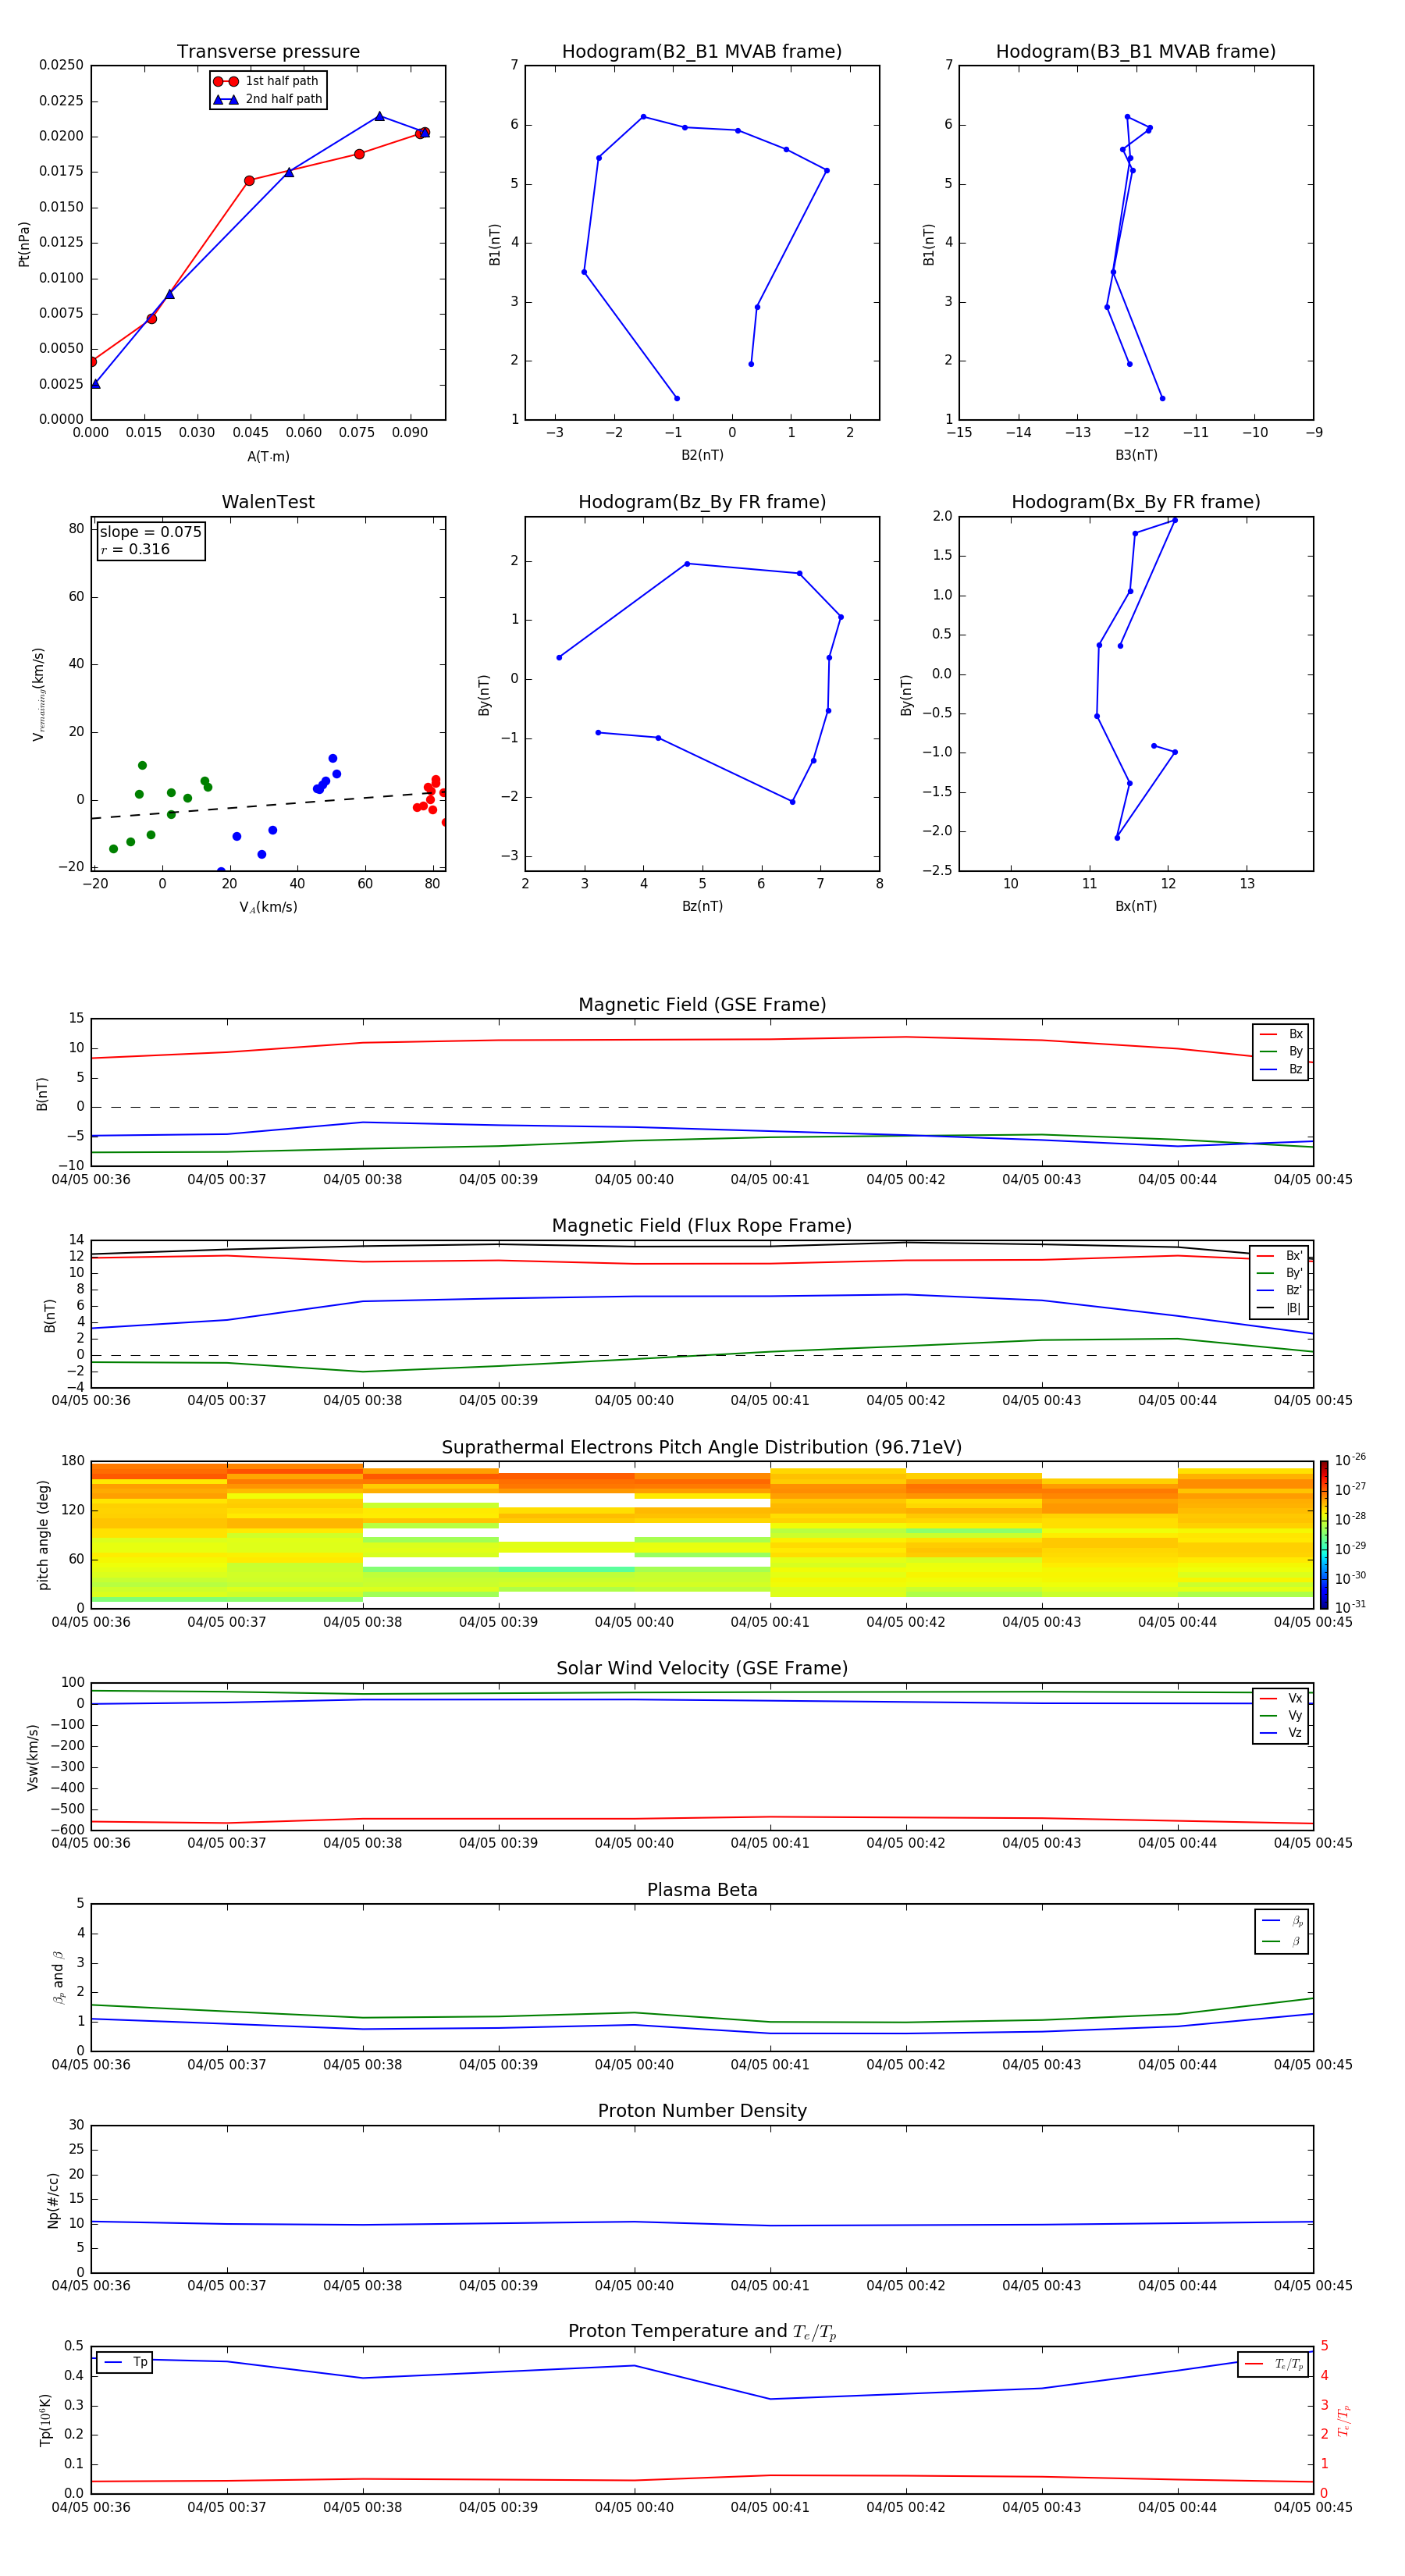The width and height of the screenshot is (1405, 2576).
Task: Click 'Hodogram(B2_B1 MVAB frame)' title
Action: pos(702,52)
